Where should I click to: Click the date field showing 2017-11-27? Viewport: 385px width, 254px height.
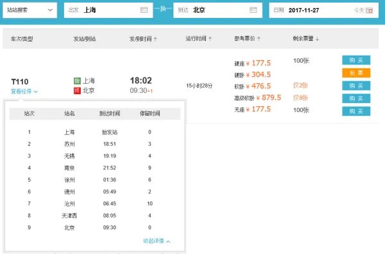click(323, 10)
